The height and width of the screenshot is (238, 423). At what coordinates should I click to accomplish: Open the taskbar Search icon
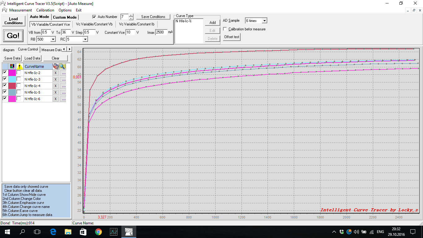[22, 232]
